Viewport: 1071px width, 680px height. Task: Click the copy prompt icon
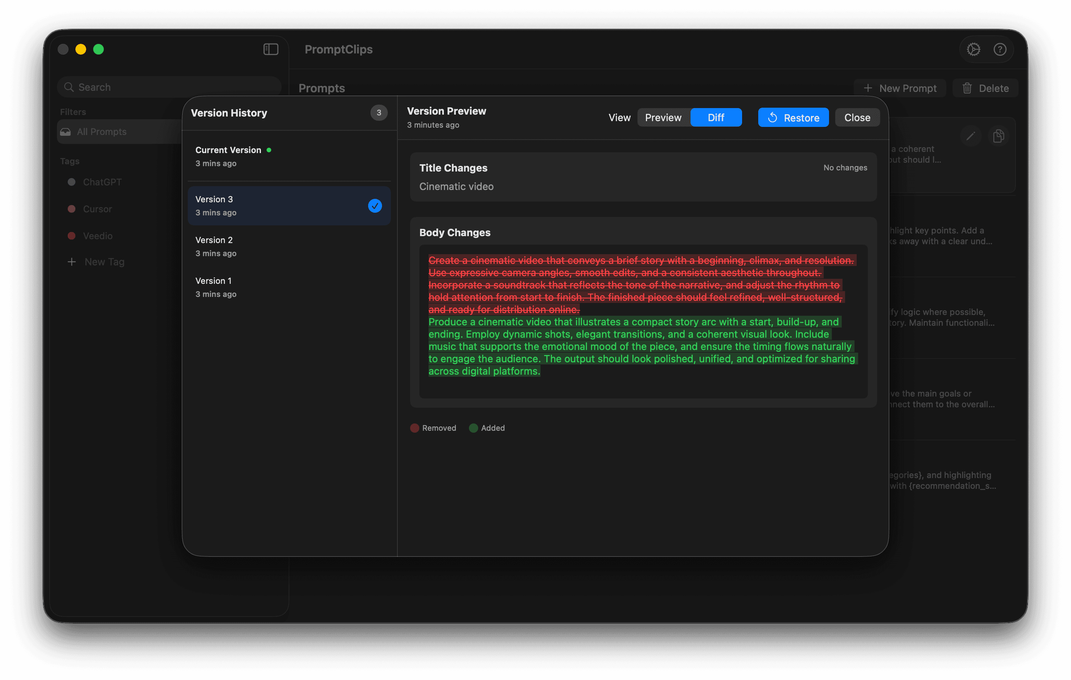pos(998,136)
